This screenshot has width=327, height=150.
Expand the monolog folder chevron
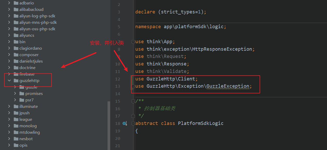point(9,126)
